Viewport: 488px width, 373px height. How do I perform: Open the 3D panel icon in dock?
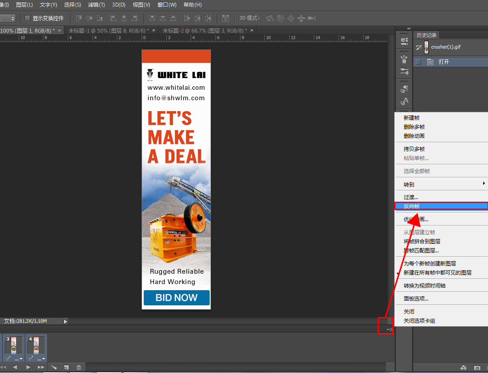pyautogui.click(x=404, y=41)
